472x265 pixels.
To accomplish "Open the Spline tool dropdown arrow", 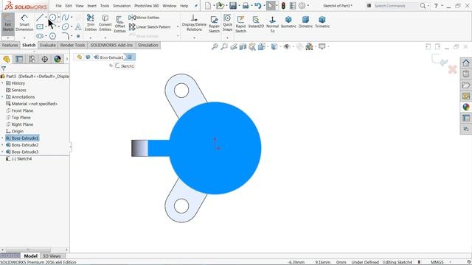I will point(72,18).
